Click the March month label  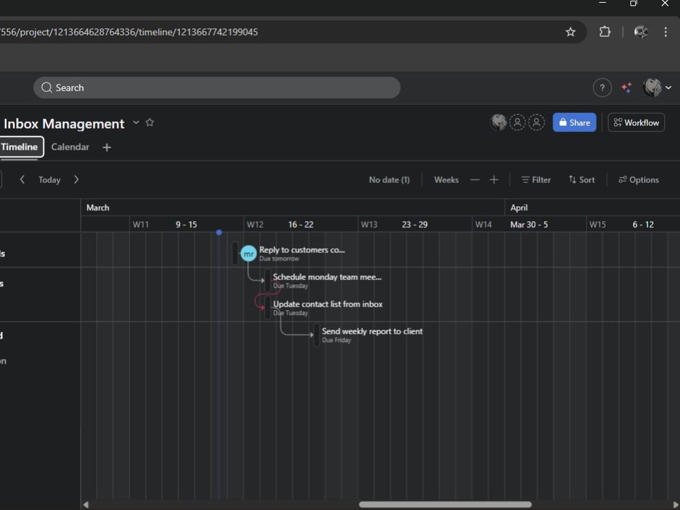point(97,207)
